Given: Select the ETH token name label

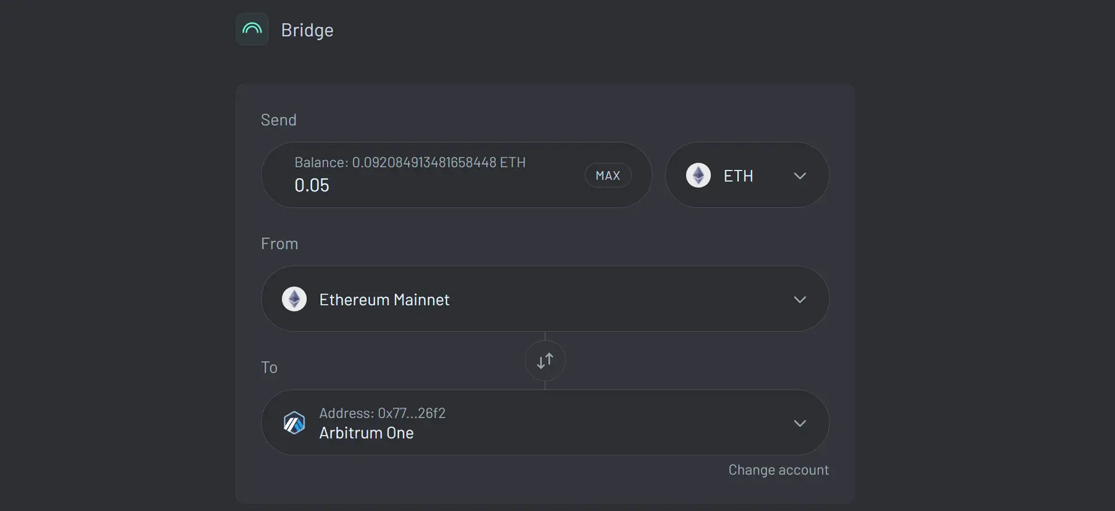Looking at the screenshot, I should [x=738, y=176].
